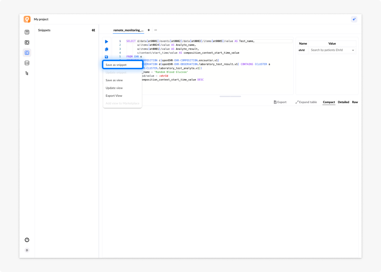Click the c/context/start_time/value code line

coord(188,53)
